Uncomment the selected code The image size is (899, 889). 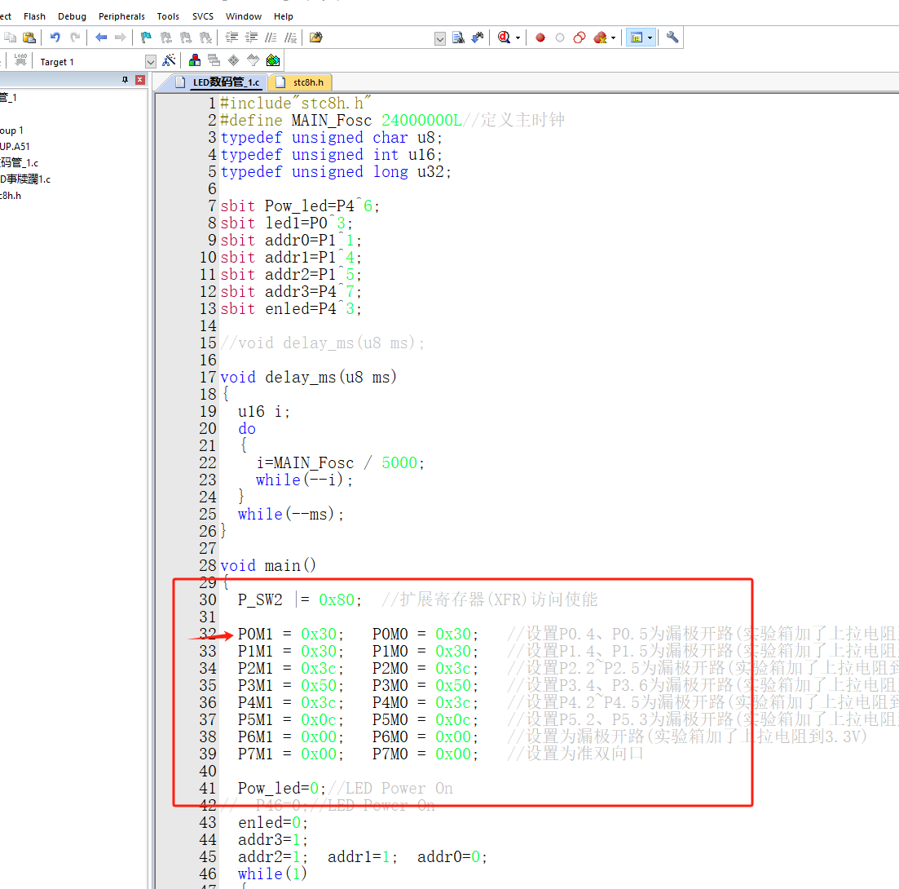291,38
